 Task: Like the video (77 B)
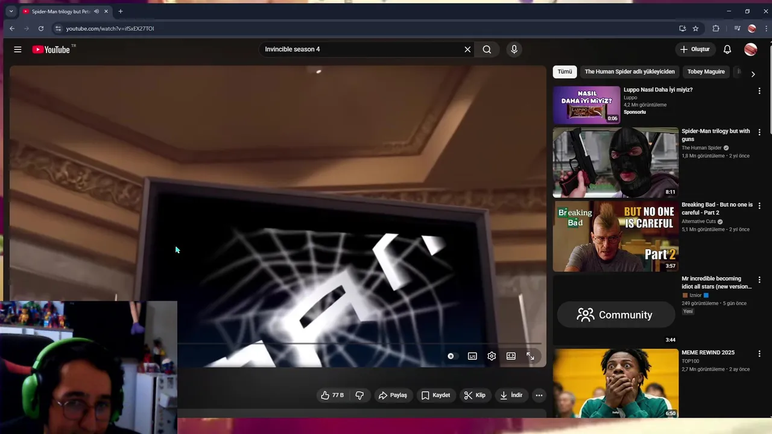point(332,395)
